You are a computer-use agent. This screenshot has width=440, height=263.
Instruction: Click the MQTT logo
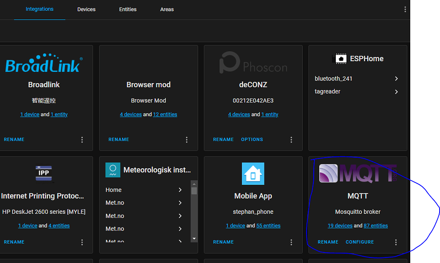[358, 173]
